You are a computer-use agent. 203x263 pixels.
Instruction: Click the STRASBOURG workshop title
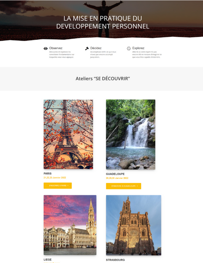(x=115, y=260)
